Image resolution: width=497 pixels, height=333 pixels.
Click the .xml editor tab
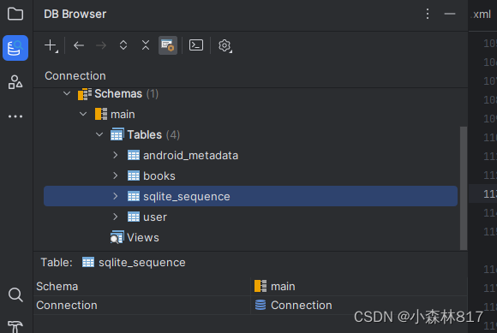(482, 15)
